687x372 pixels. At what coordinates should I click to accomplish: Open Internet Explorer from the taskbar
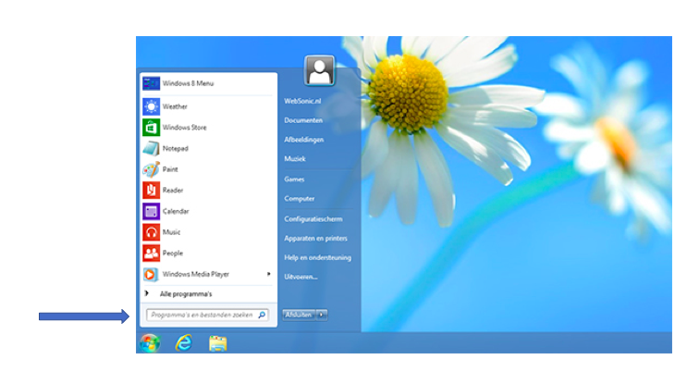[x=184, y=342]
